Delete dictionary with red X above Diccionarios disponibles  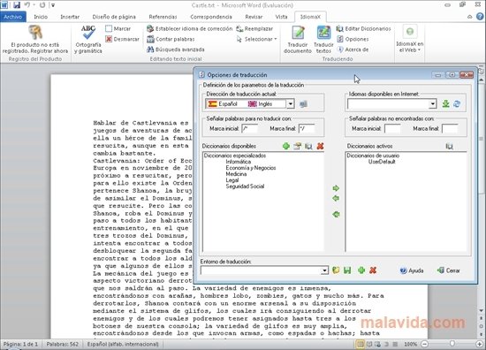click(x=320, y=146)
